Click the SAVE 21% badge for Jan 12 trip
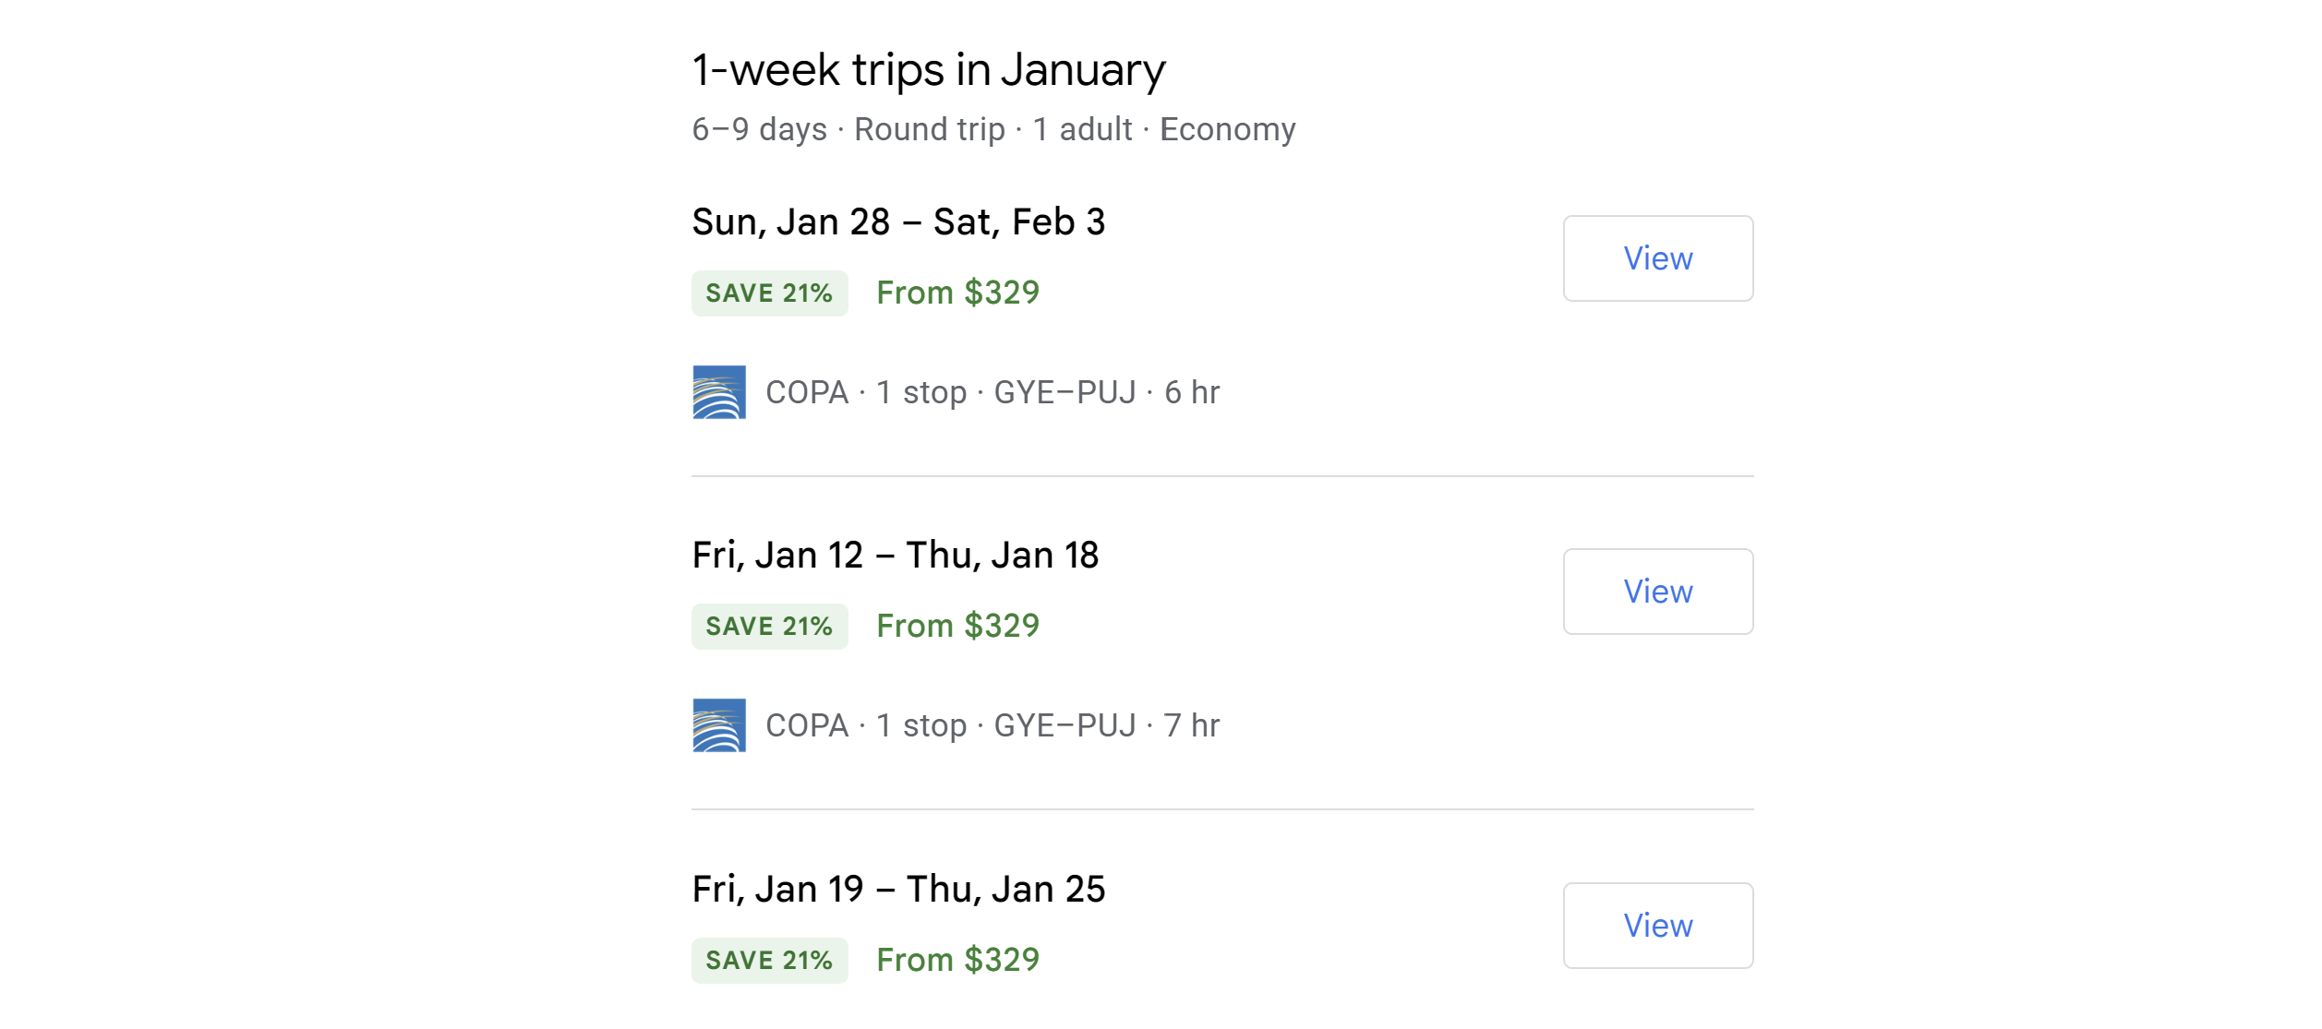This screenshot has height=1029, width=2322. coord(769,627)
